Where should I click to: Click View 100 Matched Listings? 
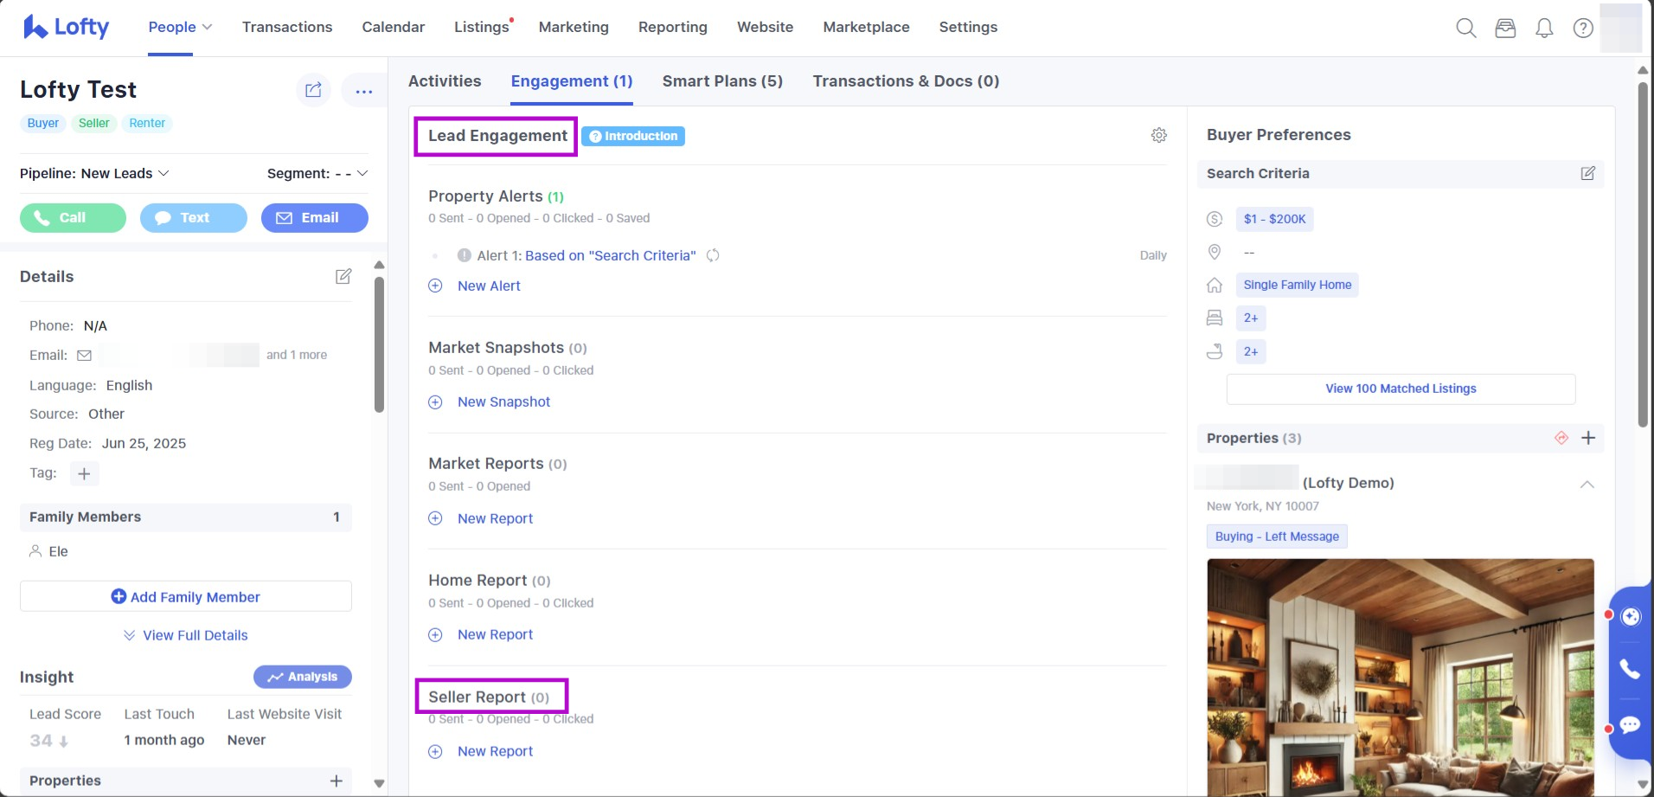[1401, 389]
